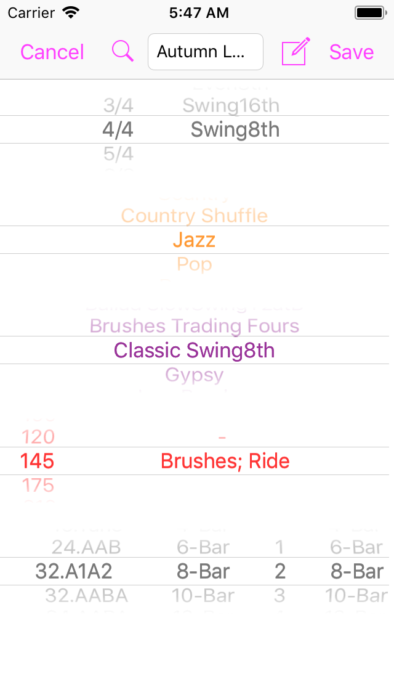This screenshot has width=394, height=700.
Task: Choose Gypsy style row
Action: pyautogui.click(x=194, y=374)
